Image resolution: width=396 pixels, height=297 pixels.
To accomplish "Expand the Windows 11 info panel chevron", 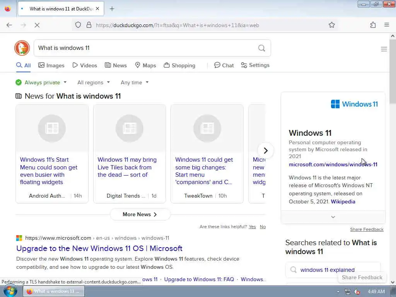I will coord(333,217).
